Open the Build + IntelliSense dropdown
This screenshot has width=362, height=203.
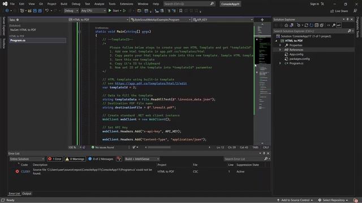[142, 159]
